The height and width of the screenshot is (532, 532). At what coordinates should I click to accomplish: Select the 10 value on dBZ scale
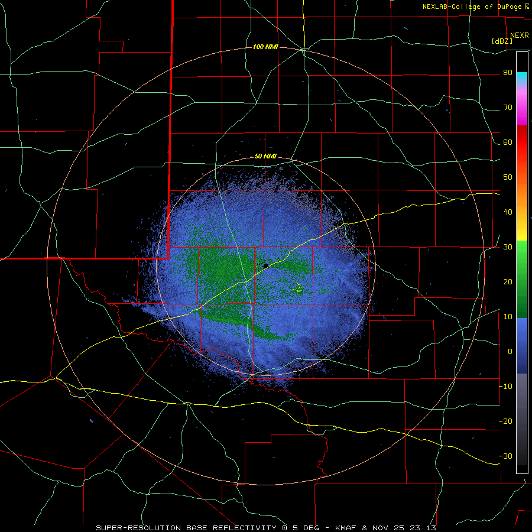(x=508, y=317)
